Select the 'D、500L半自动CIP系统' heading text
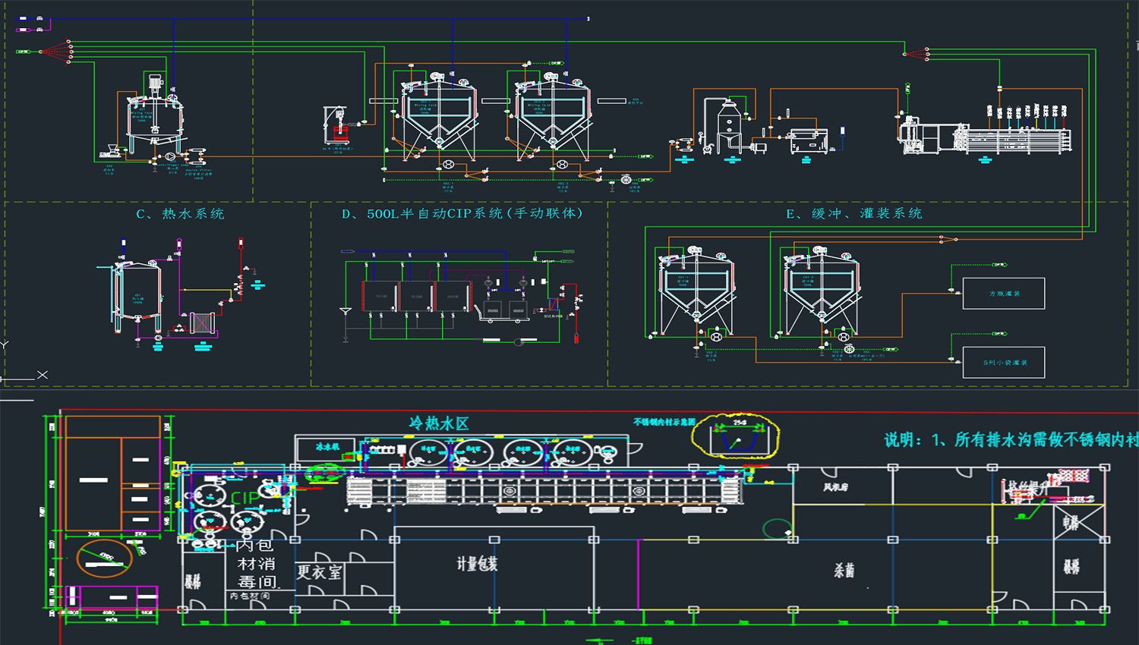Screen dimensions: 1139x645 [462, 214]
